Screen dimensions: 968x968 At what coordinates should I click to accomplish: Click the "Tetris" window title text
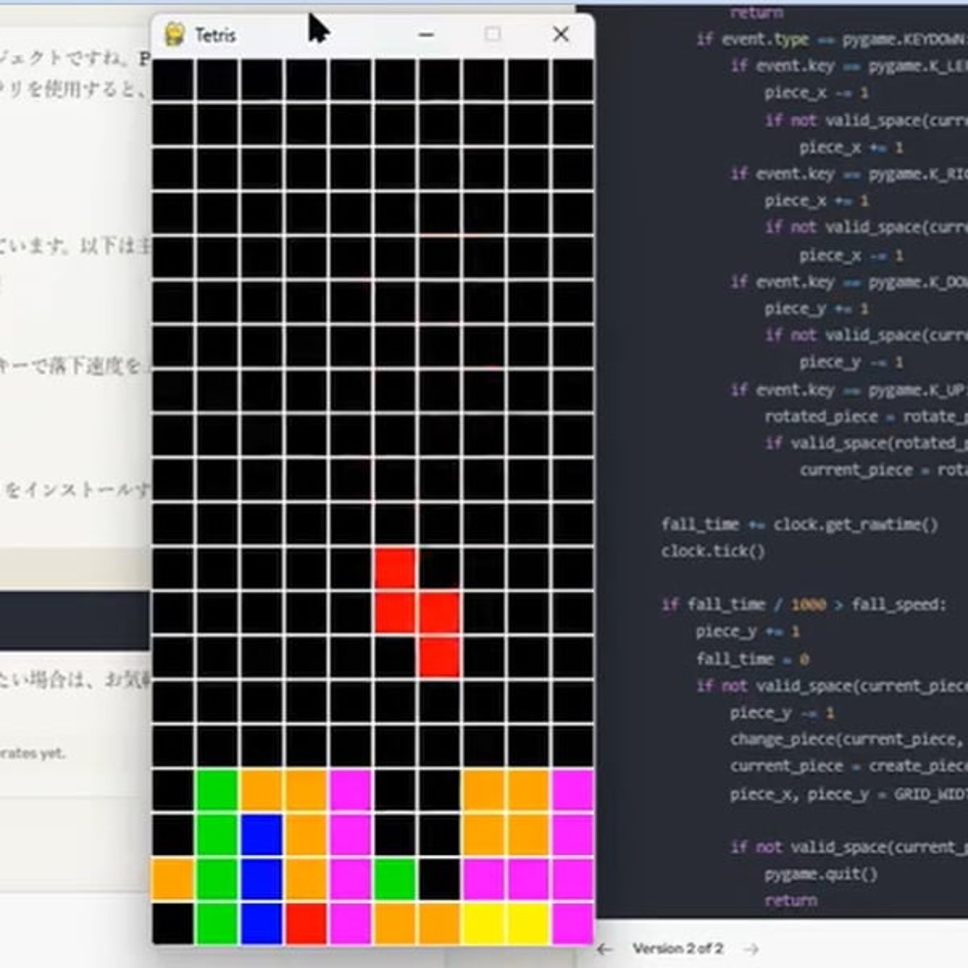tap(215, 35)
